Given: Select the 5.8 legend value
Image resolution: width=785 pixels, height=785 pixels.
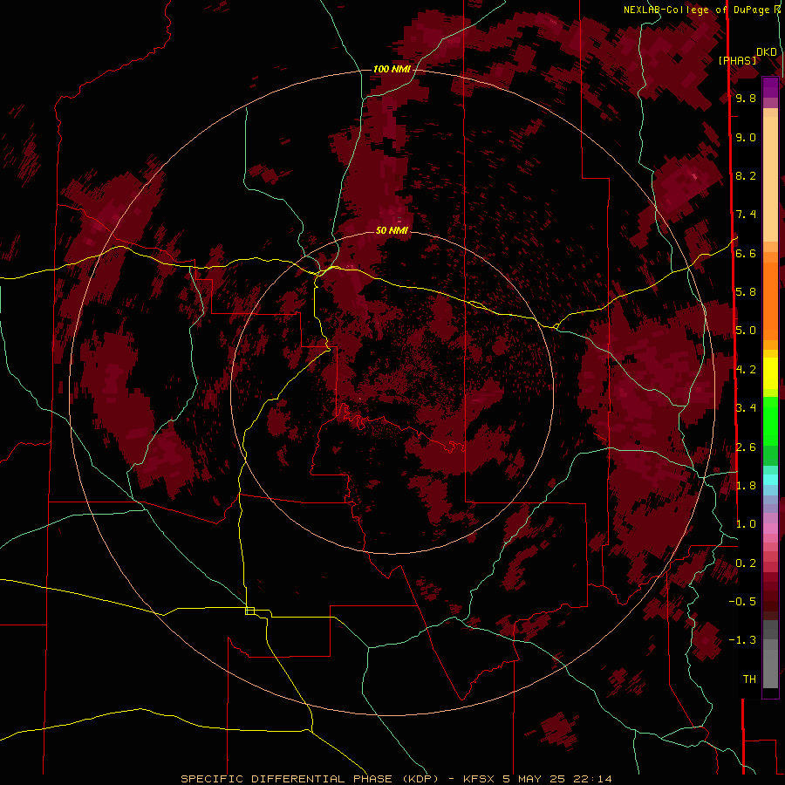Looking at the screenshot, I should (x=746, y=292).
